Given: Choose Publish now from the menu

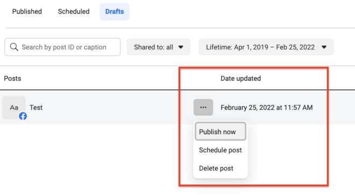Looking at the screenshot, I should tap(221, 131).
